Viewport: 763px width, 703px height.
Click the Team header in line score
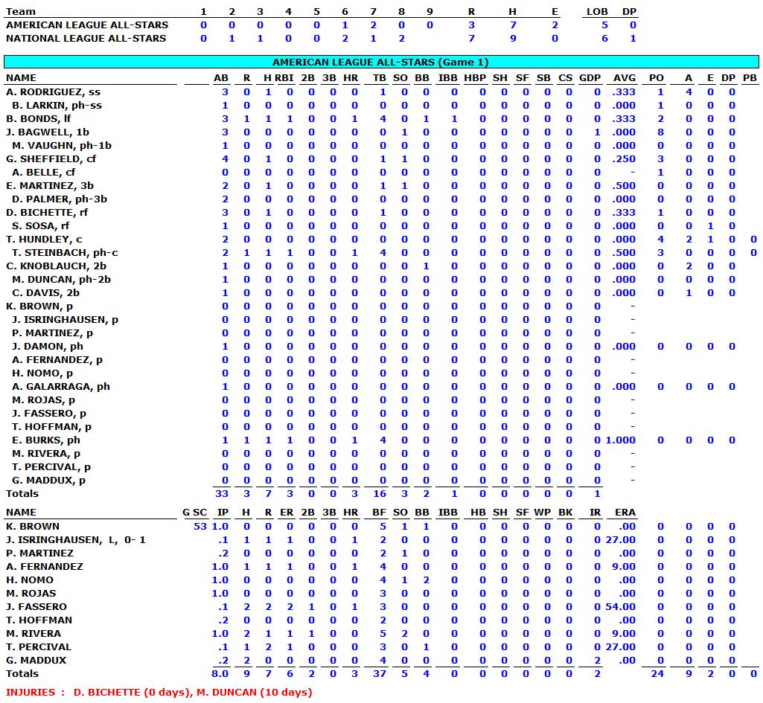coord(20,12)
